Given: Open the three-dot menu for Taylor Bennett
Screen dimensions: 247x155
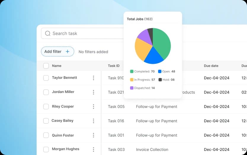Looking at the screenshot, I should pyautogui.click(x=93, y=78).
